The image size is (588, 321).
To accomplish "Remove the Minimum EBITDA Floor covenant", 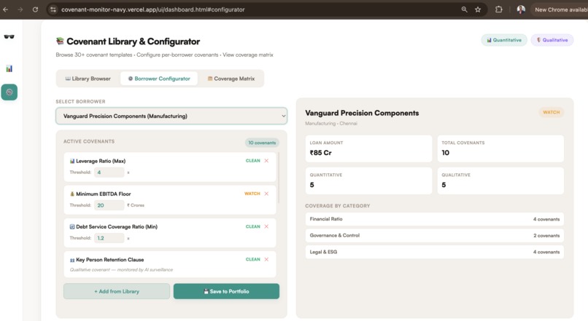I will tap(266, 194).
